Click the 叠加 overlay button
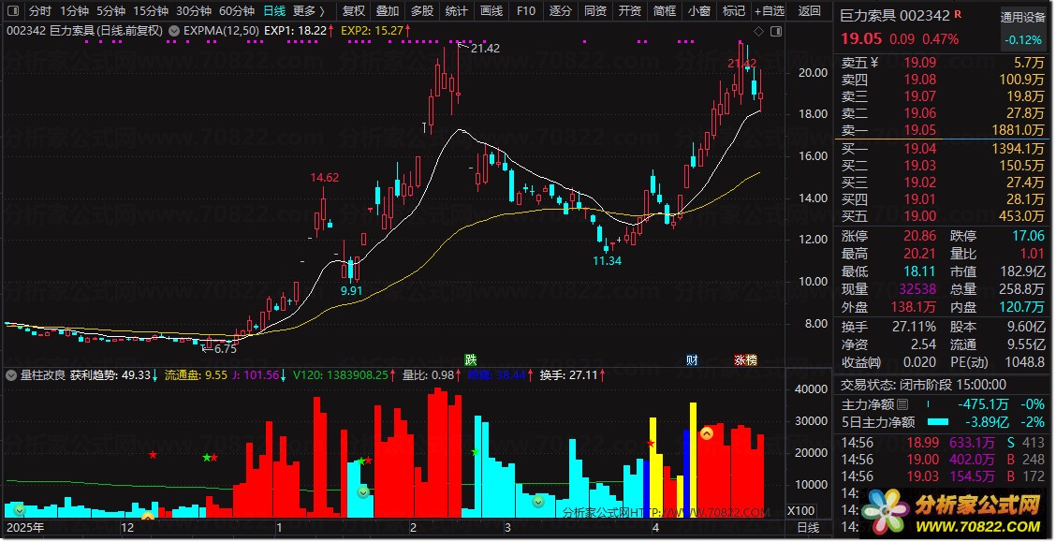The height and width of the screenshot is (542, 1056). point(388,11)
